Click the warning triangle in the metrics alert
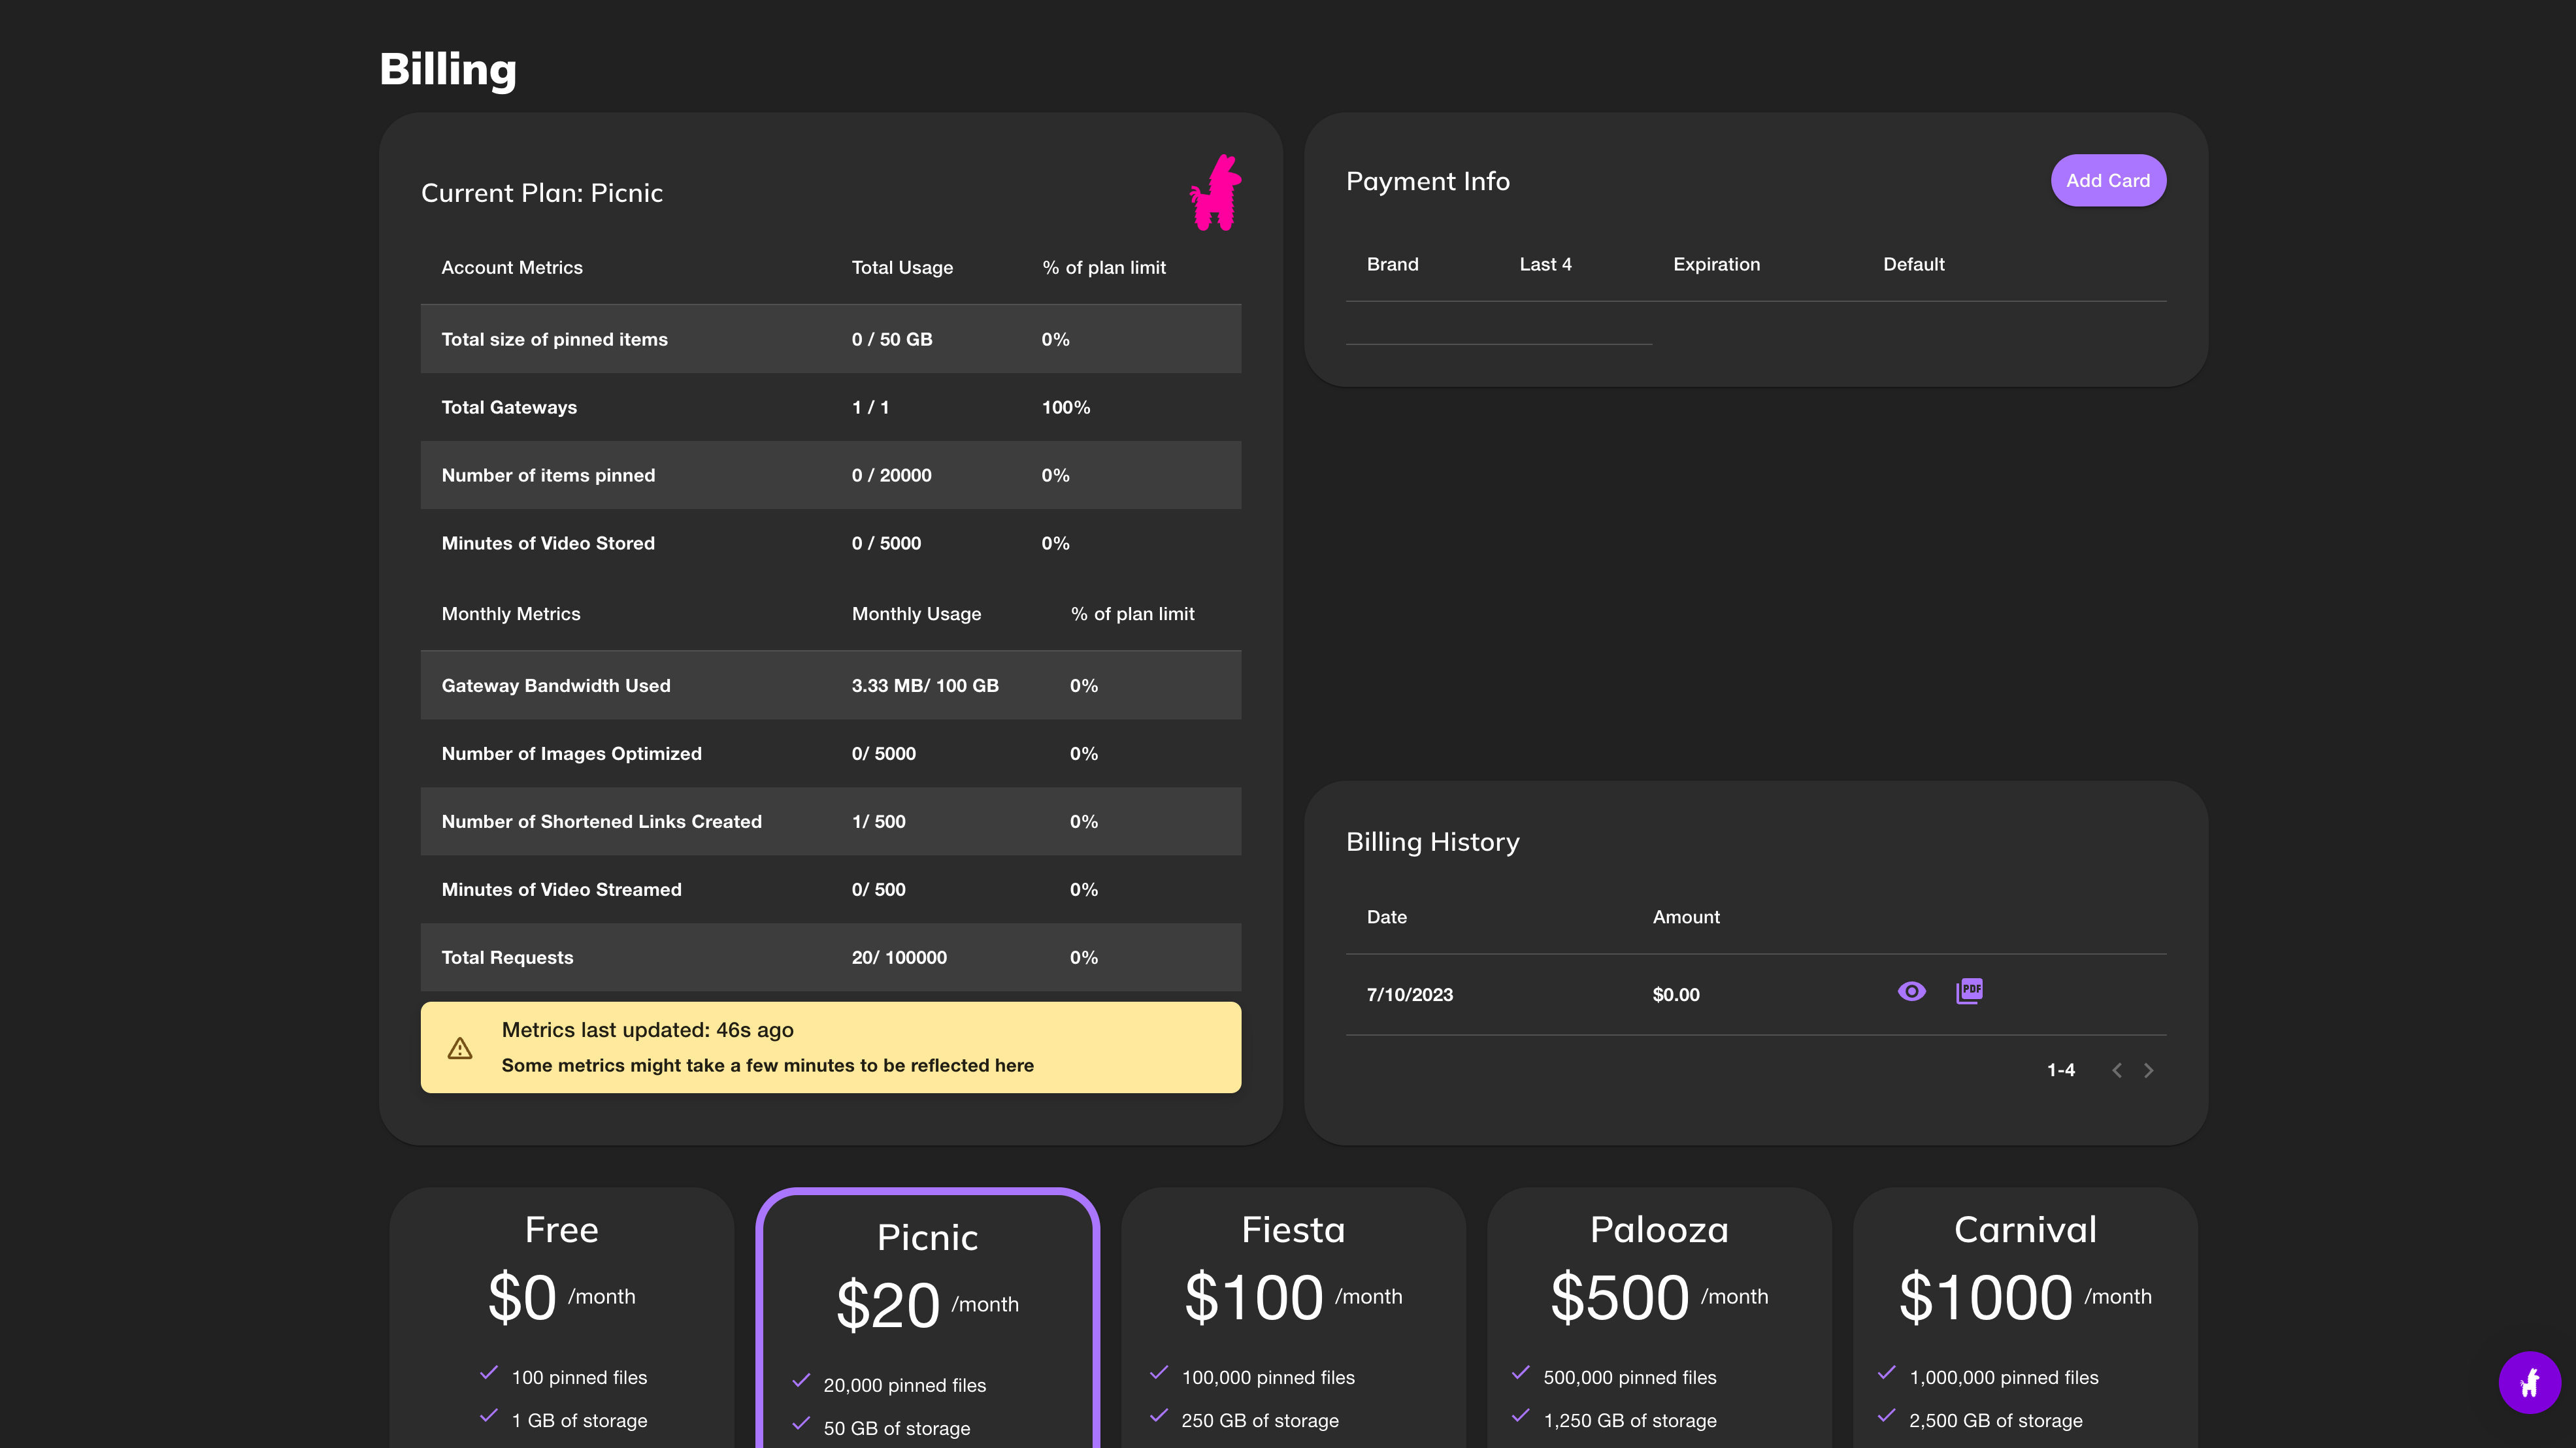2576x1448 pixels. click(461, 1047)
